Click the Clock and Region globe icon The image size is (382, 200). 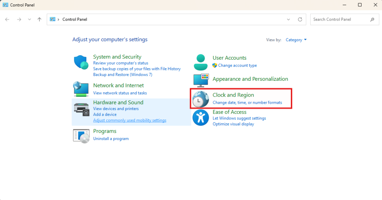(x=201, y=99)
